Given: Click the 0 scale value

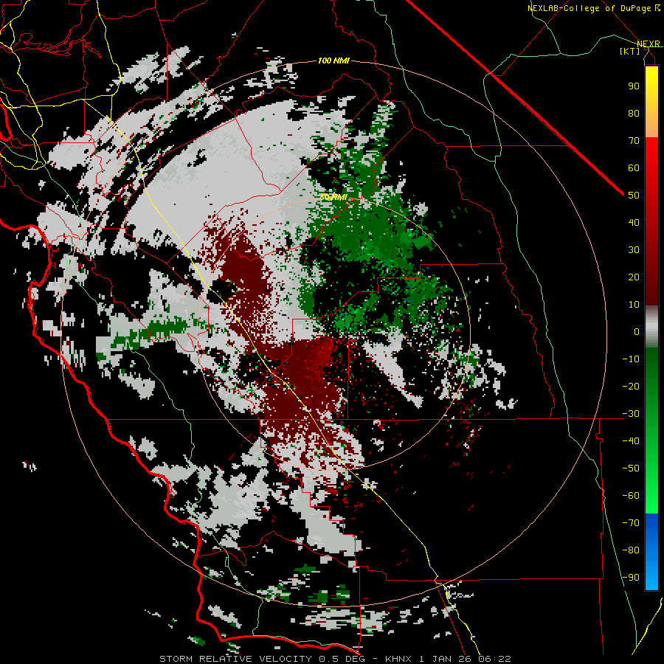Looking at the screenshot, I should (637, 332).
